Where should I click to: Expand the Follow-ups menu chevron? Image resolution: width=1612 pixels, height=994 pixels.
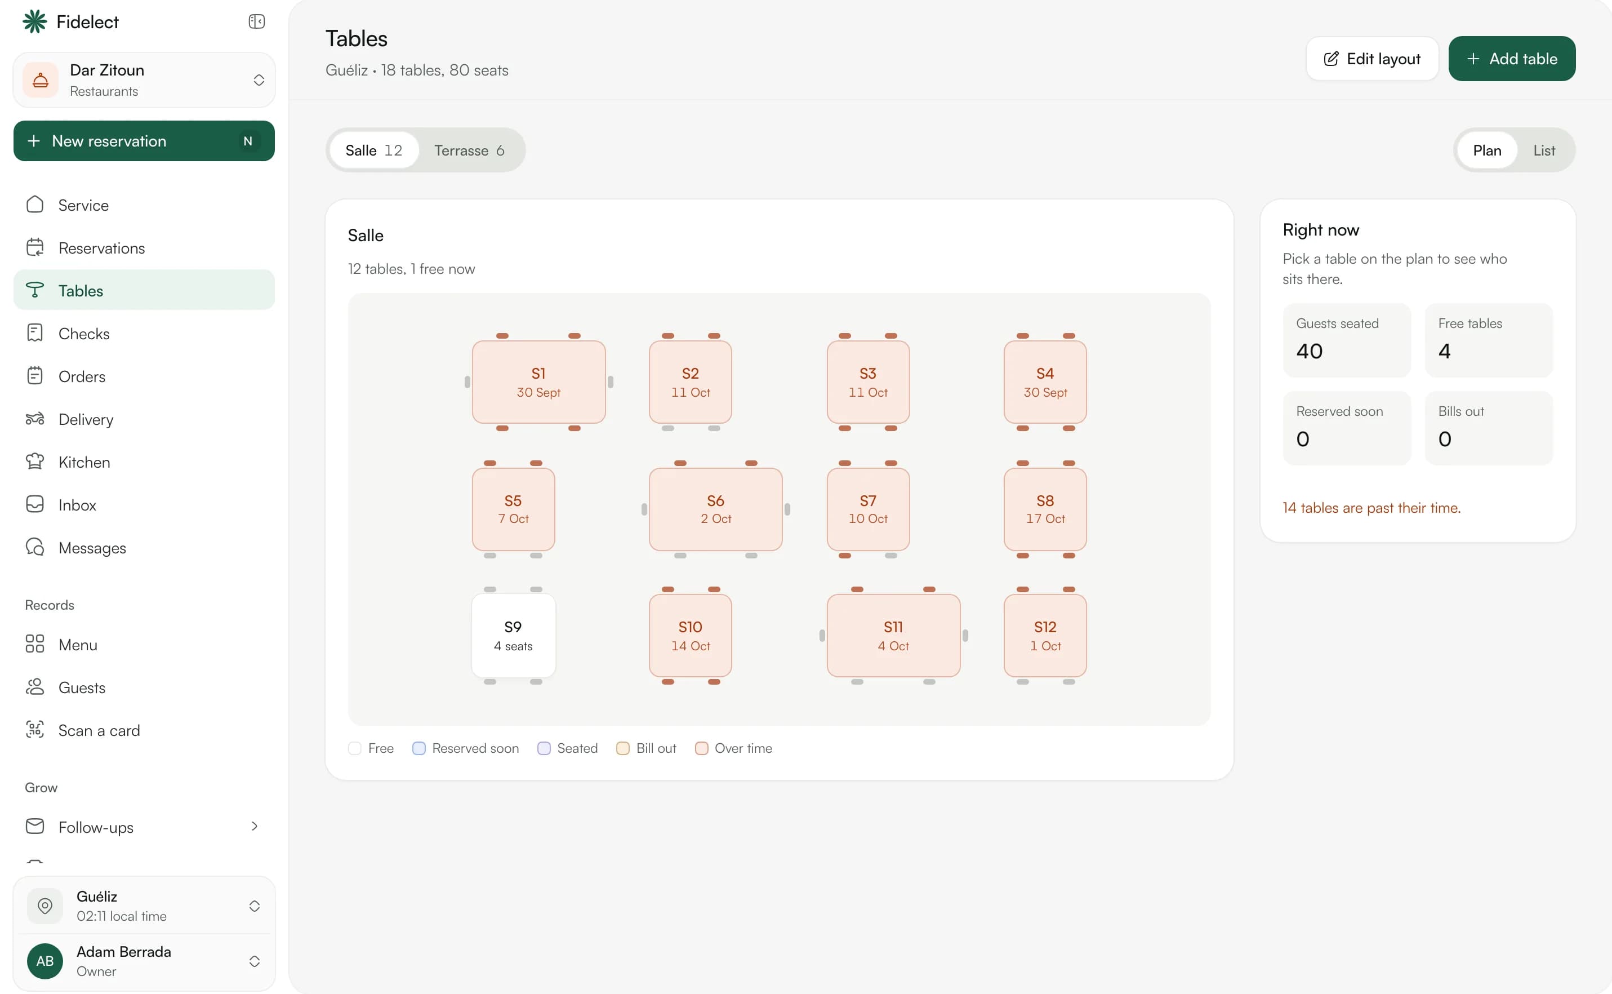click(x=255, y=826)
